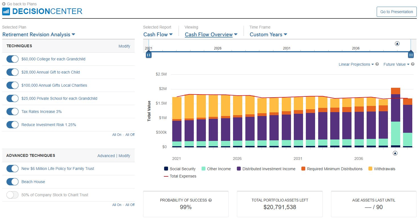Click New $6 Million Life Policy for Family Trust label

click(58, 169)
